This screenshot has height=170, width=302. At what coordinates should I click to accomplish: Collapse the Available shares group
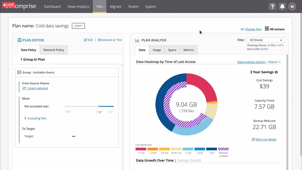pyautogui.click(x=19, y=72)
